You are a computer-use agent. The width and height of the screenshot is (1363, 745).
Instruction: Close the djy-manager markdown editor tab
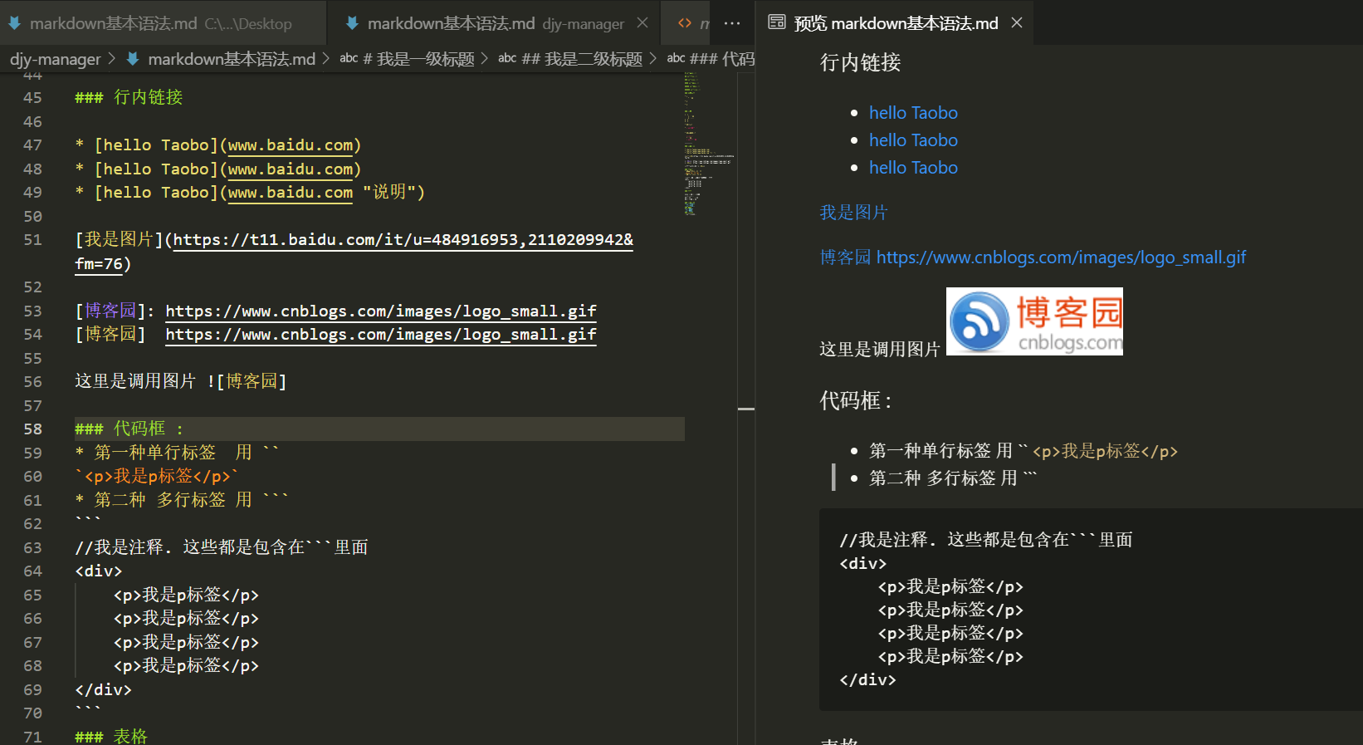(x=642, y=23)
